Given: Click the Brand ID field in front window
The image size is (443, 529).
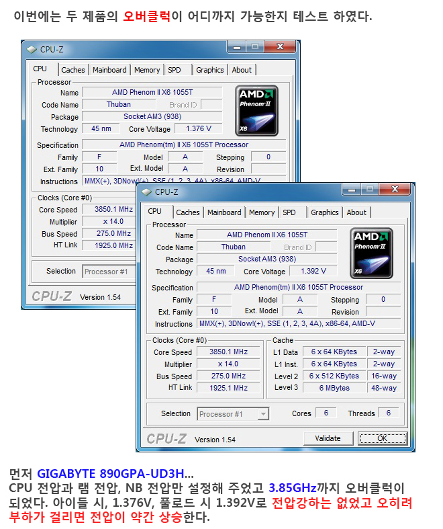Looking at the screenshot, I should [326, 247].
